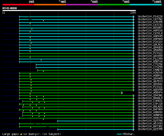
Task: Click the query end position 239
Action: coord(132,13)
